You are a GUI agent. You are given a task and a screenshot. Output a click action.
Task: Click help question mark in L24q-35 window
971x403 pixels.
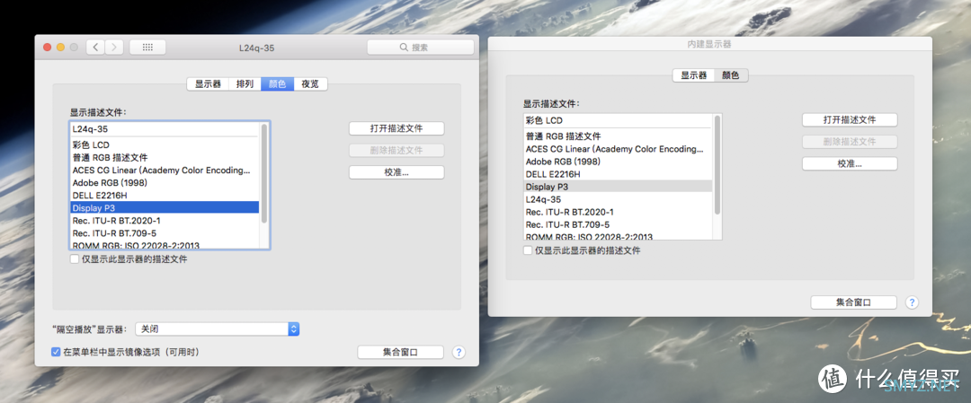458,352
